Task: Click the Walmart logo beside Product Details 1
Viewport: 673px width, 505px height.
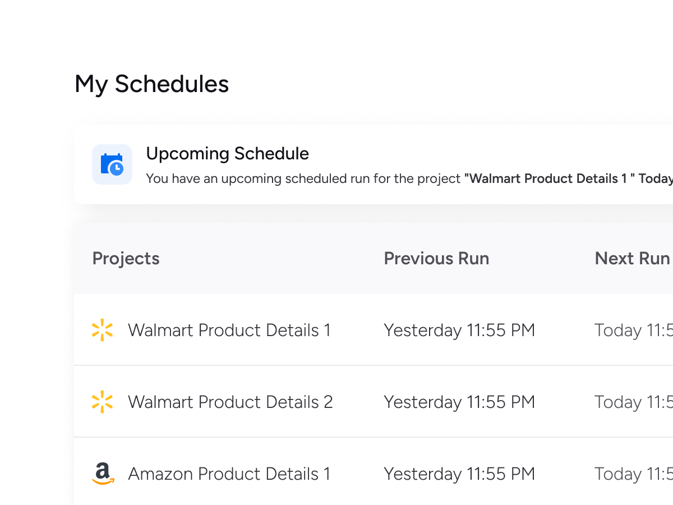Action: [x=103, y=330]
